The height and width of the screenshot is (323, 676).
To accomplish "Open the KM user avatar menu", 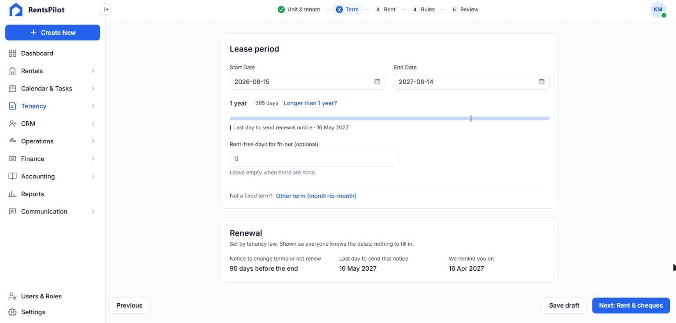I will tap(658, 10).
